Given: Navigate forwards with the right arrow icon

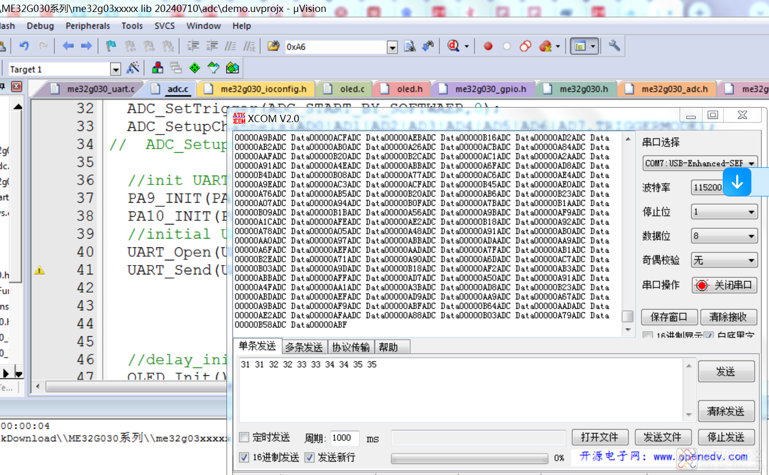Looking at the screenshot, I should pos(86,46).
